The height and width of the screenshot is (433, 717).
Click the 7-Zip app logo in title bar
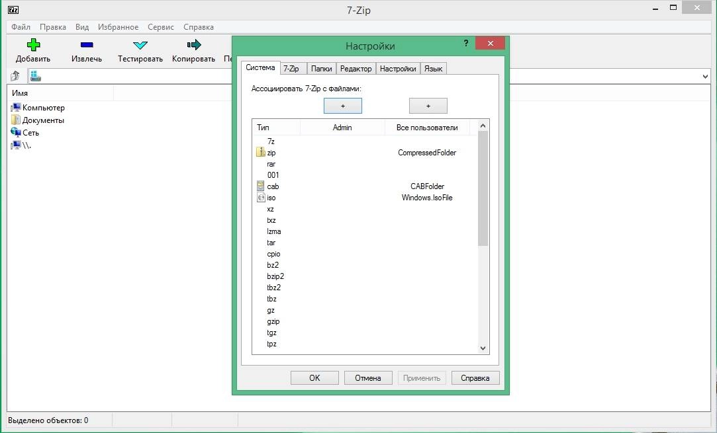point(13,10)
